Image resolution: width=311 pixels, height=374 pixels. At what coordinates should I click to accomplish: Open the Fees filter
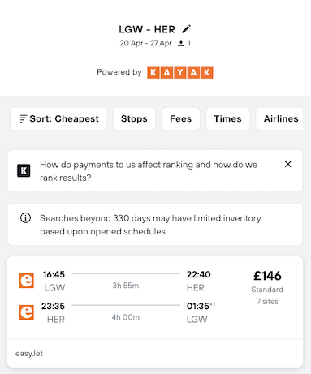point(180,118)
